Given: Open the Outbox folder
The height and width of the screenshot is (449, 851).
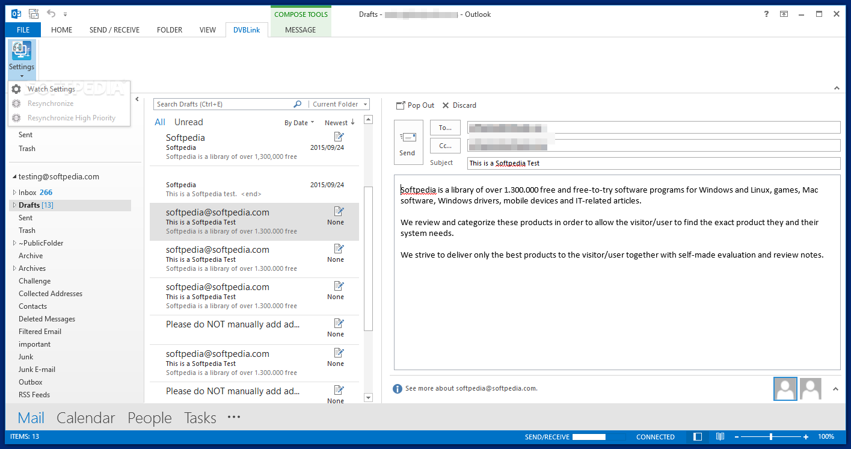Looking at the screenshot, I should pyautogui.click(x=31, y=382).
